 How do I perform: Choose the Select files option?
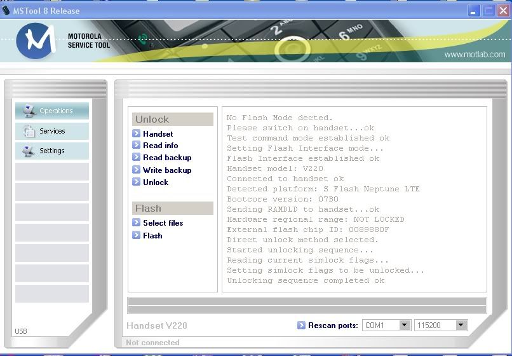163,223
